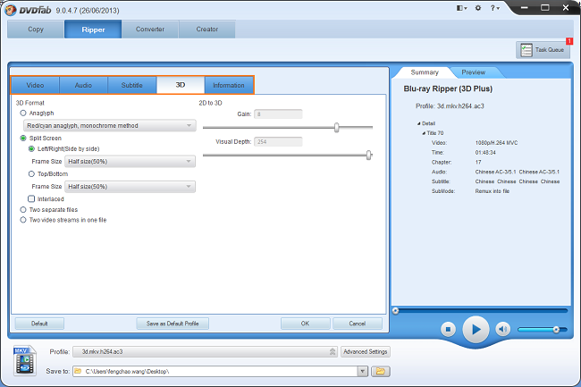Play the preview video

(x=476, y=329)
